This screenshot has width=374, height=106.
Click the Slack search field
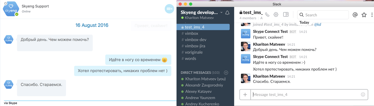[323, 15]
